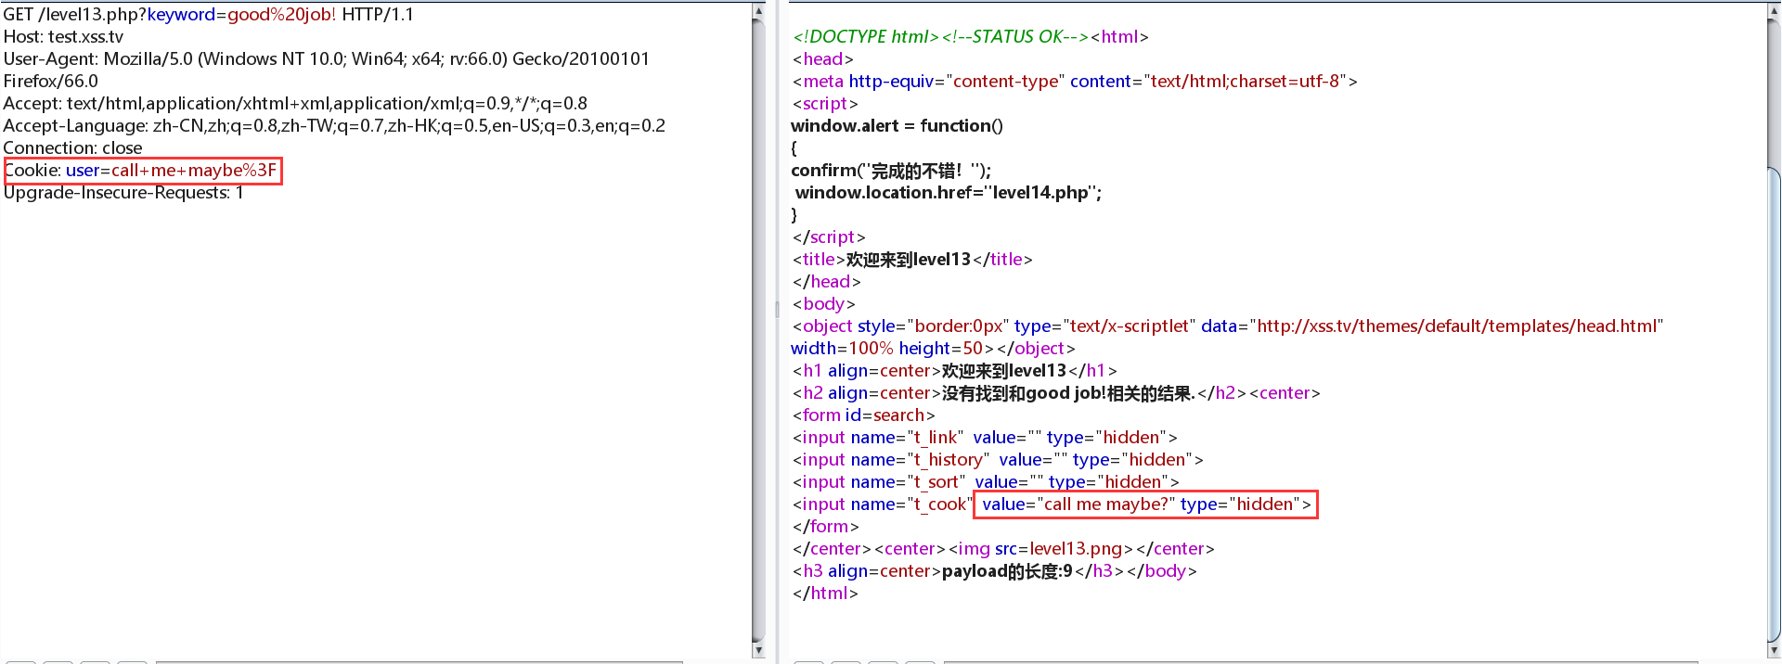The height and width of the screenshot is (664, 1782).
Task: Click the window.location.href level14.php line
Action: tap(949, 193)
